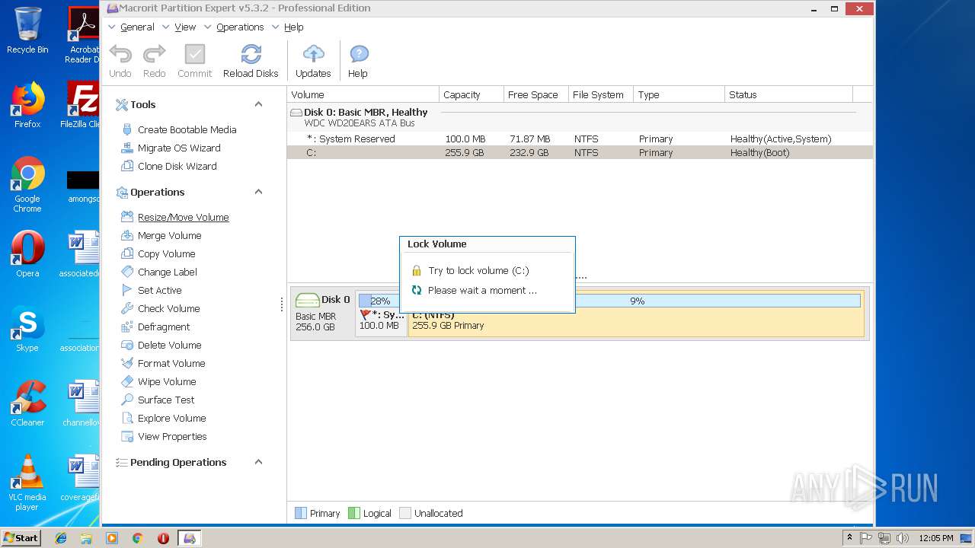Click the Unallocated legend color swatch
The width and height of the screenshot is (975, 548).
pos(405,513)
